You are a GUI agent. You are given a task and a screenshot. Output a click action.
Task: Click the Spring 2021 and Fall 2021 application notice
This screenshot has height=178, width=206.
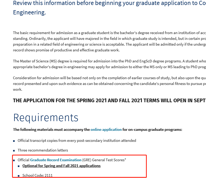pos(110,100)
